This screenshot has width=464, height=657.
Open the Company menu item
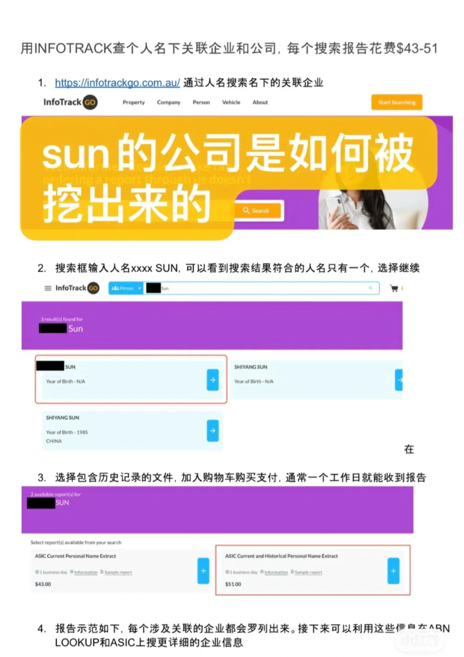point(169,102)
